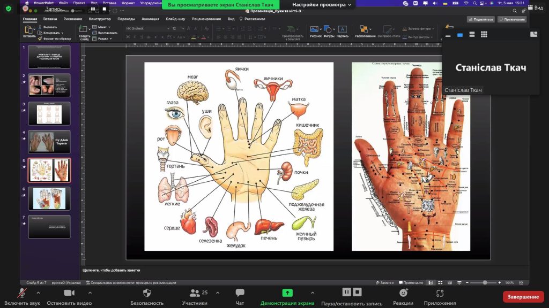Click Вид menu in PowerPoint menu bar
549x308 pixels.
94,3
